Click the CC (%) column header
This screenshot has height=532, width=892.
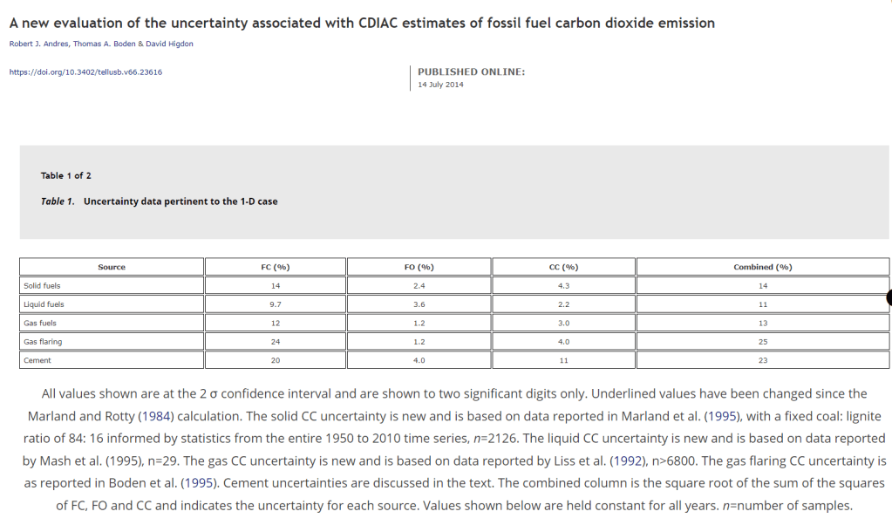[x=563, y=267]
